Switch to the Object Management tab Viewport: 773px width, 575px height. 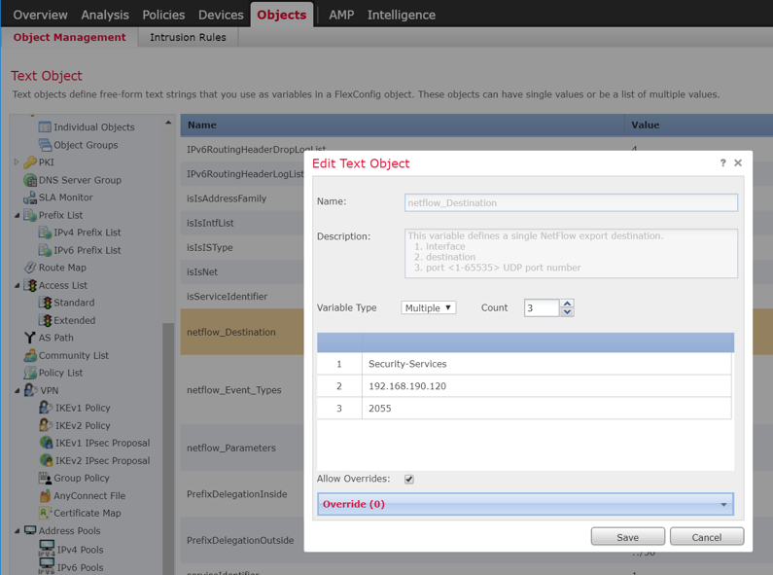coord(69,38)
